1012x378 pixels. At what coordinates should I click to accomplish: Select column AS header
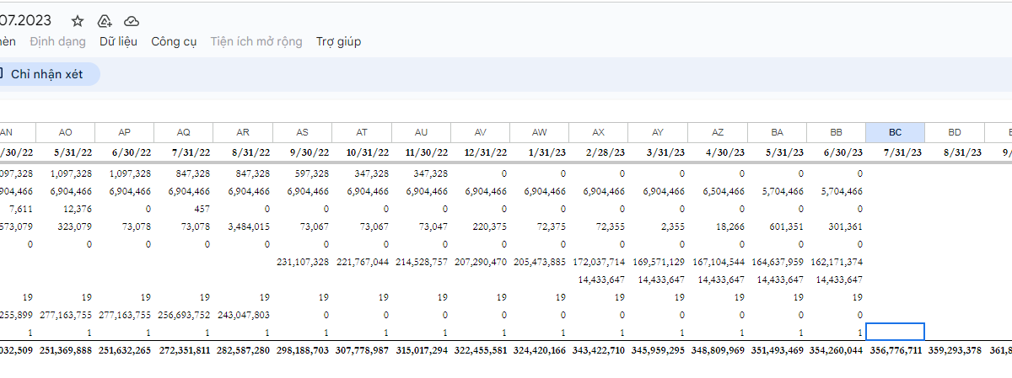[x=302, y=132]
